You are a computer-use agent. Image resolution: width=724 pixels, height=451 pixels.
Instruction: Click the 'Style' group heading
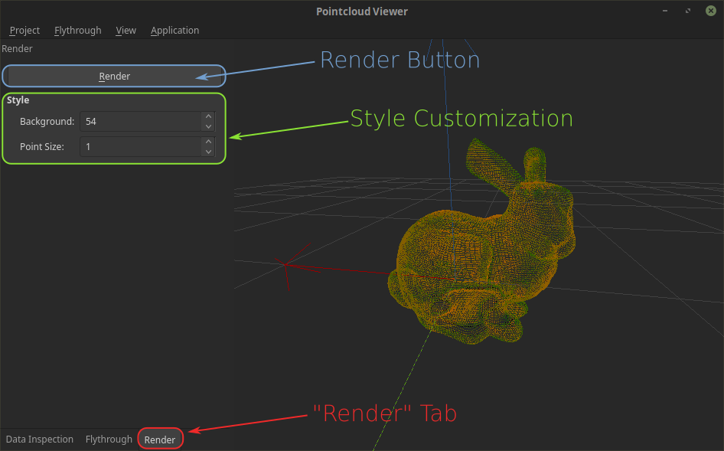18,100
